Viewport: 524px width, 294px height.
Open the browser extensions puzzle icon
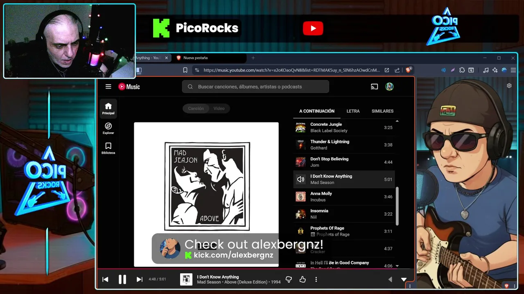point(462,70)
